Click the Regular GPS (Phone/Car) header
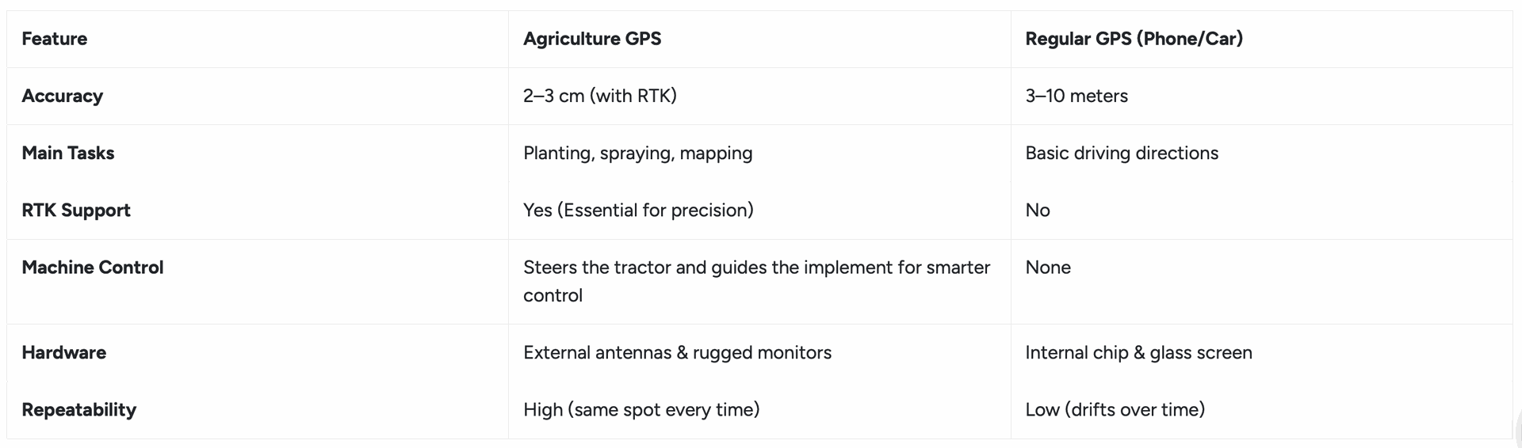This screenshot has height=448, width=1522. pos(1134,39)
